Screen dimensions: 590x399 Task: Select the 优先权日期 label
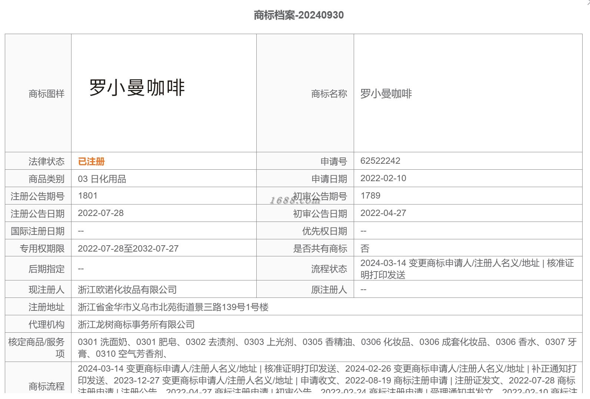pyautogui.click(x=324, y=231)
